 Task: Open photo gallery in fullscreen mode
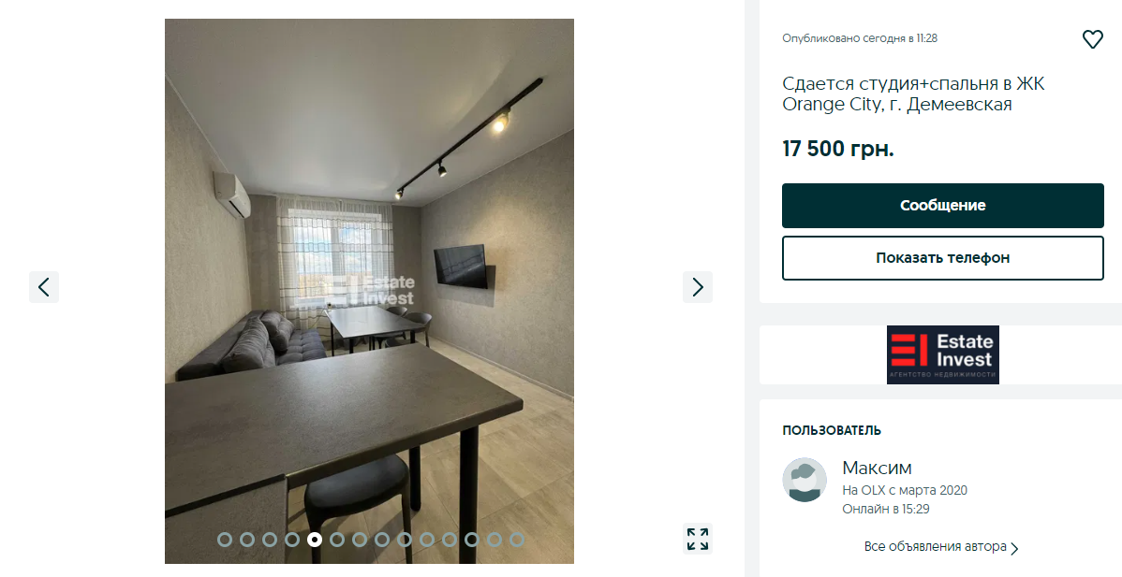pyautogui.click(x=698, y=540)
